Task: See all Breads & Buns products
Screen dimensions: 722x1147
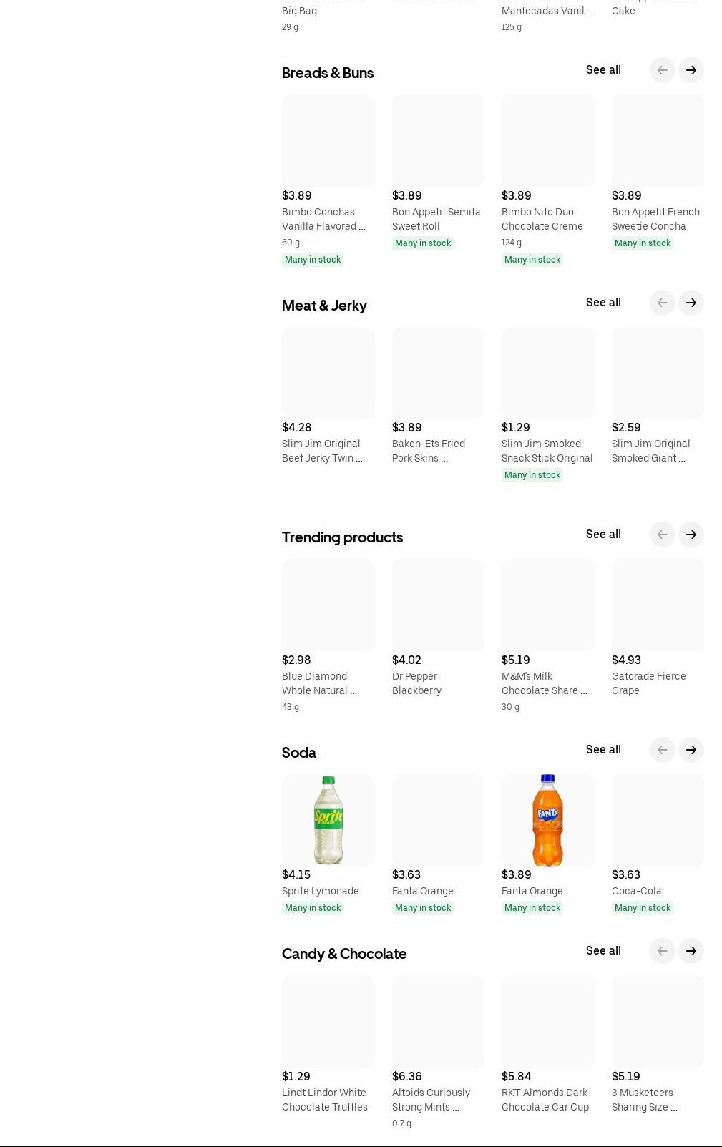Action: 603,70
